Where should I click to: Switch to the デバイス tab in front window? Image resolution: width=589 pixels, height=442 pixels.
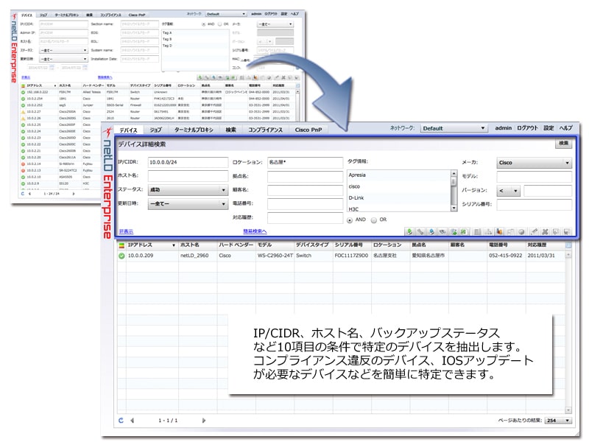128,130
